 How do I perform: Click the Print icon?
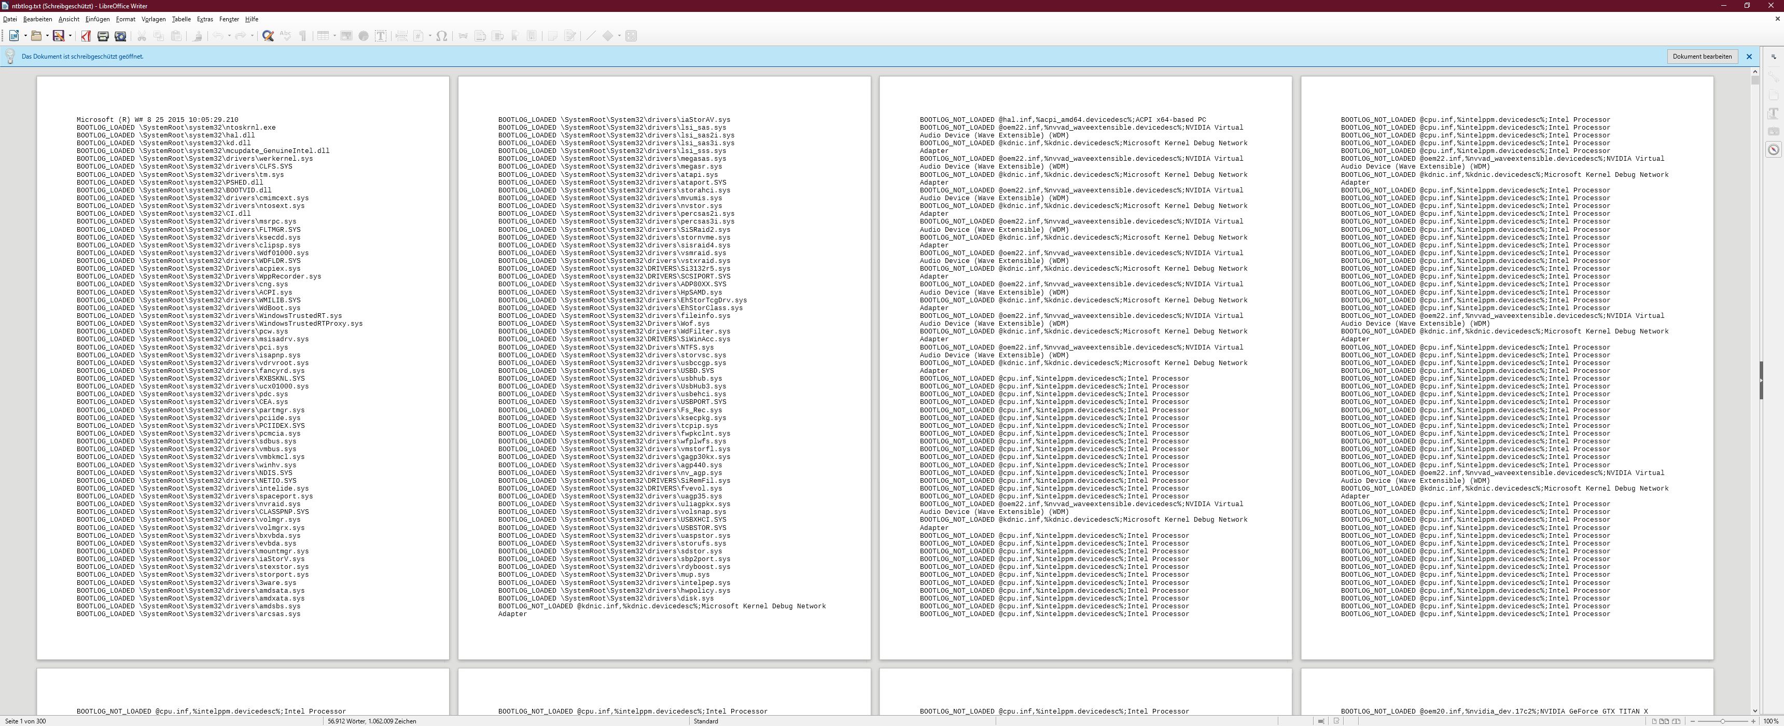(x=103, y=36)
